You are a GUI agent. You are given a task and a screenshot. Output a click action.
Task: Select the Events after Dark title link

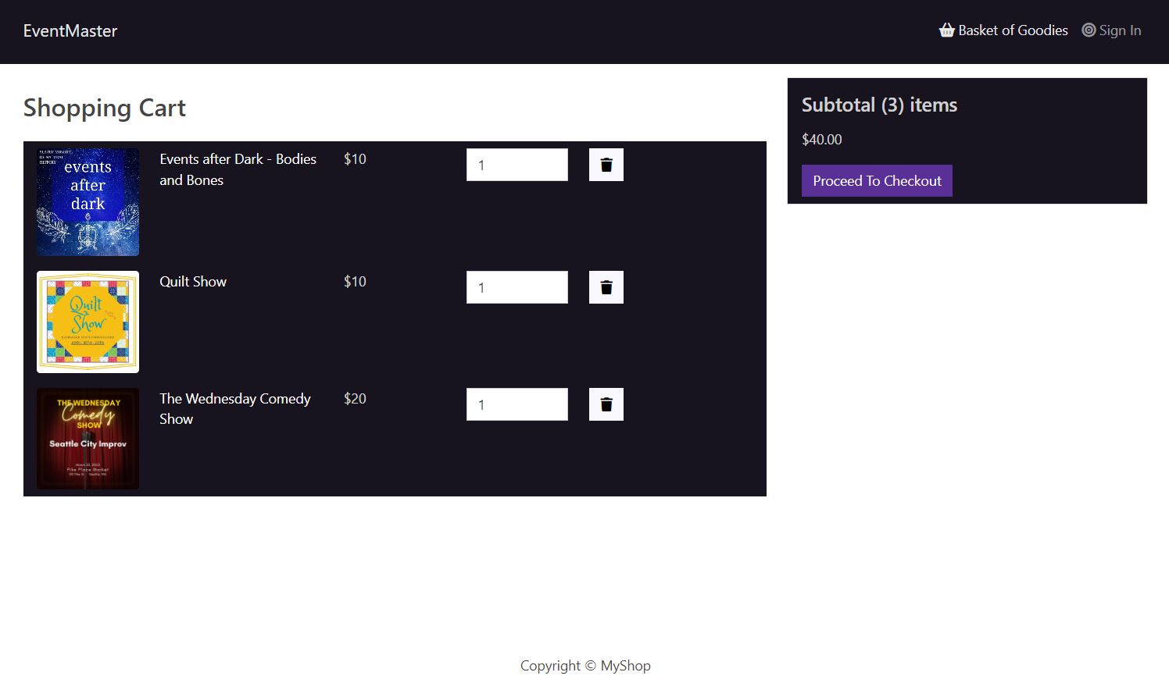click(238, 169)
